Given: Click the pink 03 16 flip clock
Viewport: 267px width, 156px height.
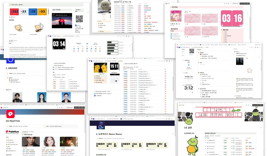Looking at the screenshot, I should (232, 18).
